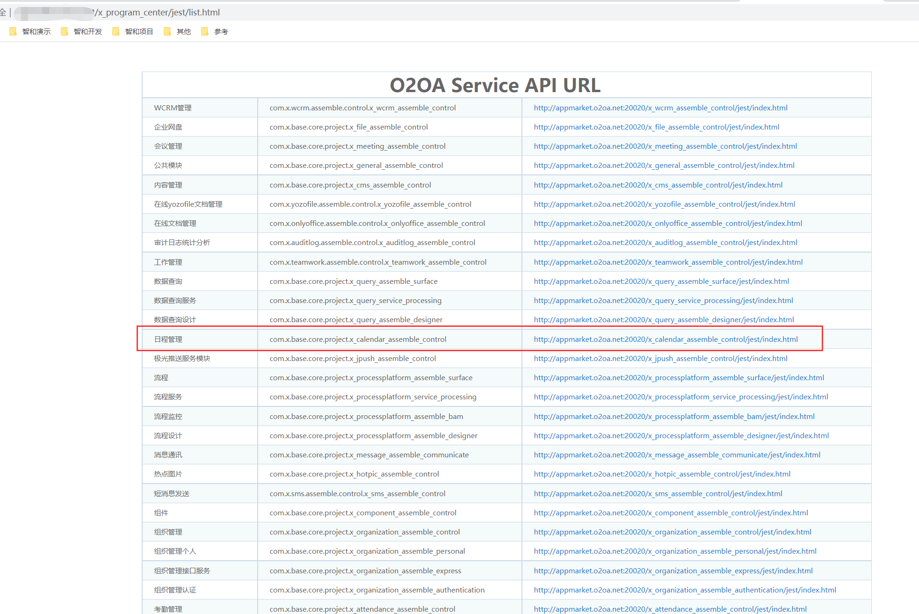Open the x_file_assemble_control jest link
919x614 pixels.
[656, 127]
